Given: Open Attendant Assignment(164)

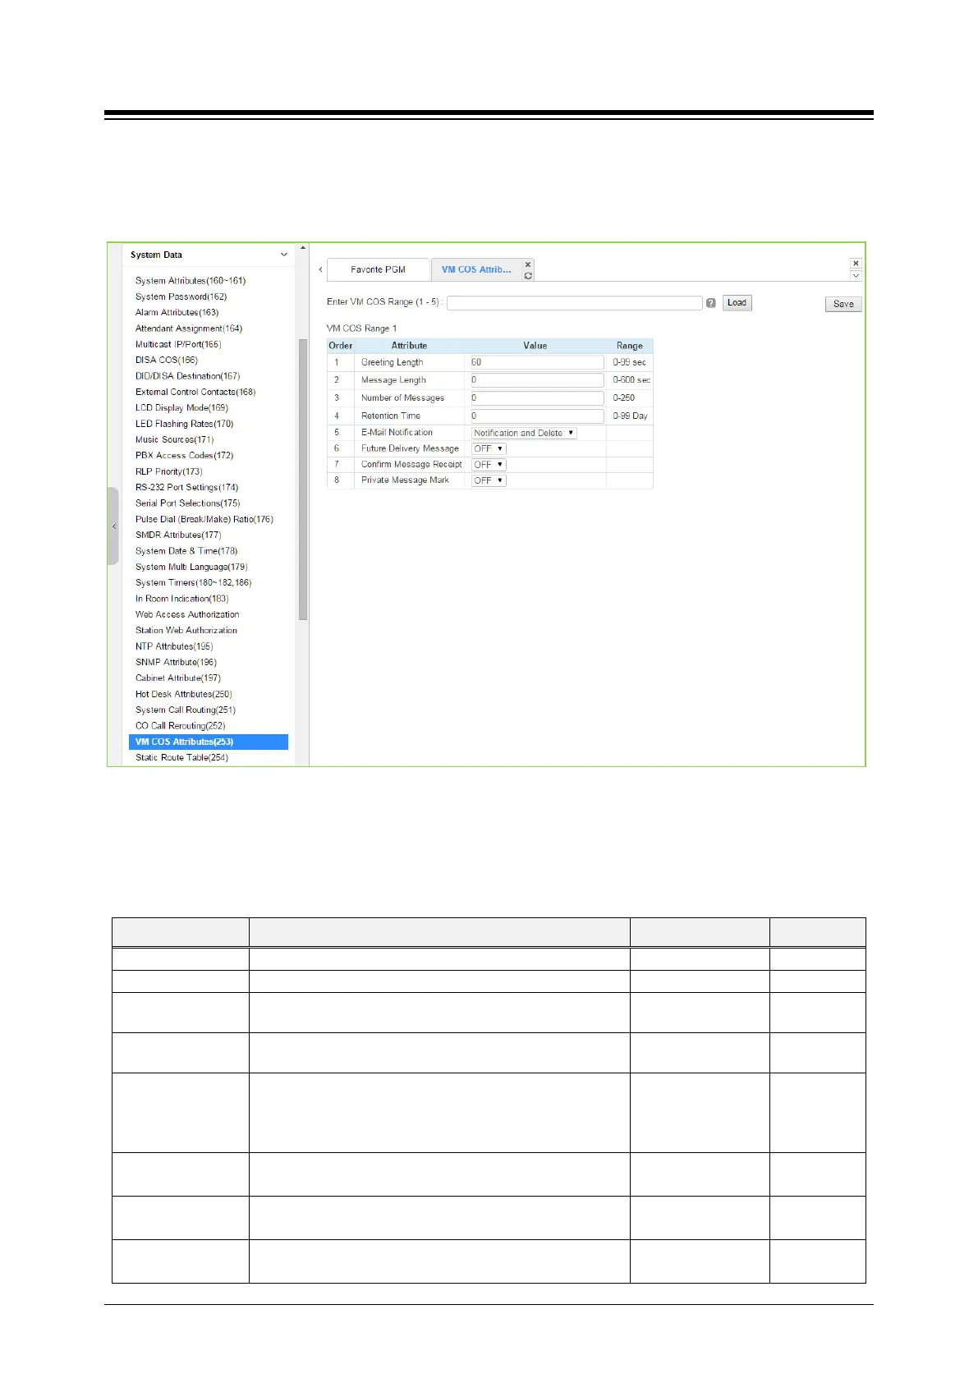Looking at the screenshot, I should 189,329.
